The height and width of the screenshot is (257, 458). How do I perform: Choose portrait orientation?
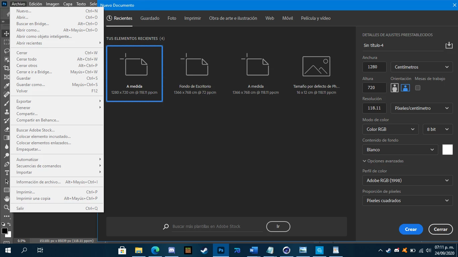395,88
